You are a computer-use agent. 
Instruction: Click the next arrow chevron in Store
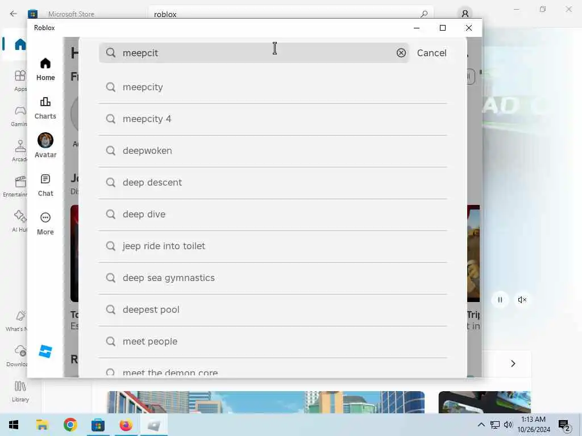click(513, 364)
